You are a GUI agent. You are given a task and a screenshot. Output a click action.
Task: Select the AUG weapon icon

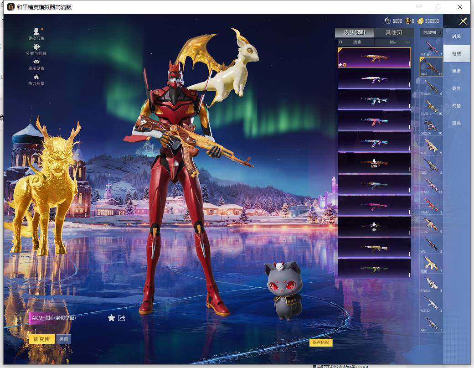431,146
